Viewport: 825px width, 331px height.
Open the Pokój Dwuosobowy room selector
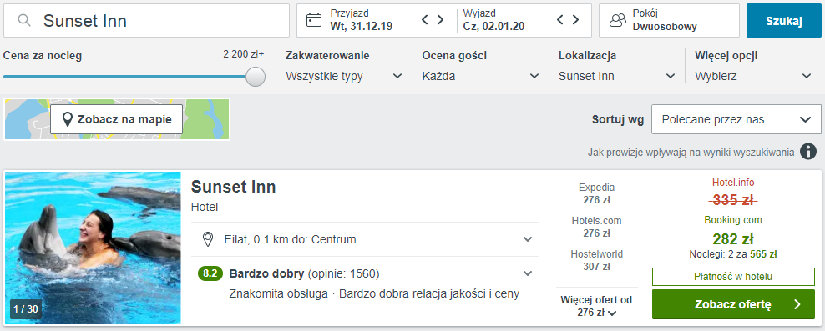tap(669, 21)
